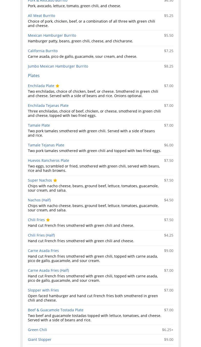
Task: Click the Plates section heading
Action: [34, 76]
